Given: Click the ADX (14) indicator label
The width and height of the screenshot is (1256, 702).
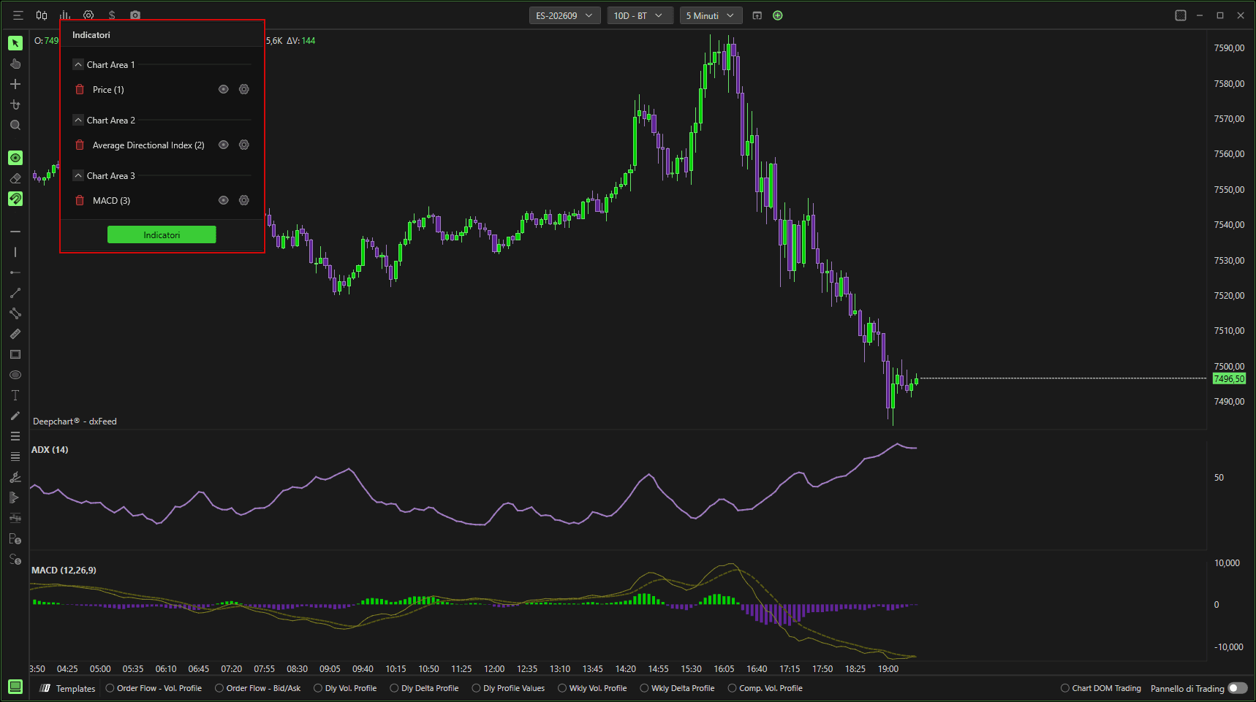Looking at the screenshot, I should click(x=50, y=449).
